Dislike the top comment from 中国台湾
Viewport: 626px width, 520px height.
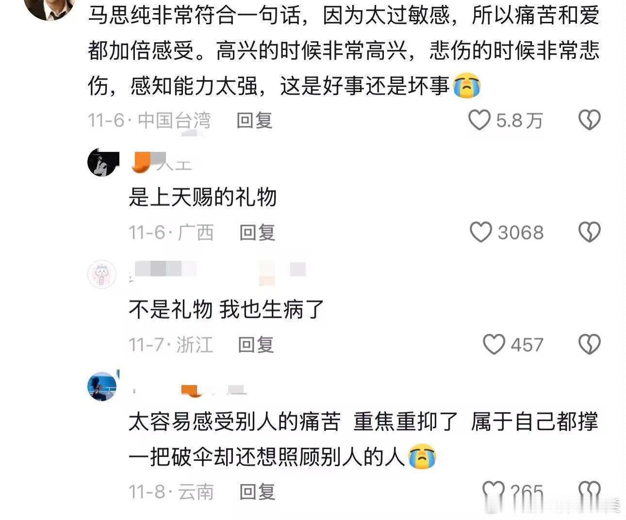pos(590,120)
